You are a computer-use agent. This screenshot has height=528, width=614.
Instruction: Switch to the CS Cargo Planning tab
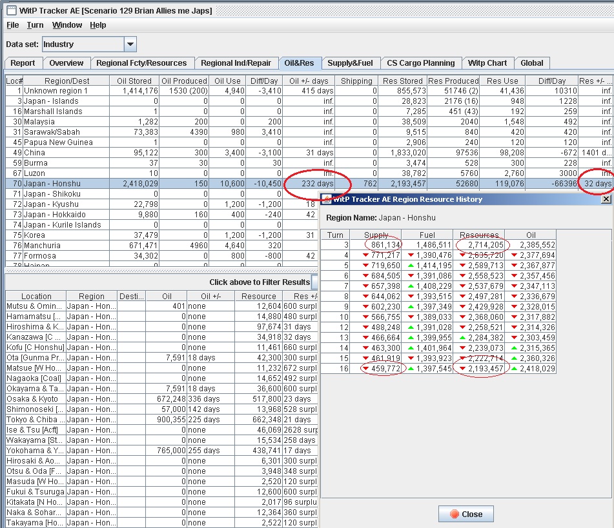click(x=421, y=63)
